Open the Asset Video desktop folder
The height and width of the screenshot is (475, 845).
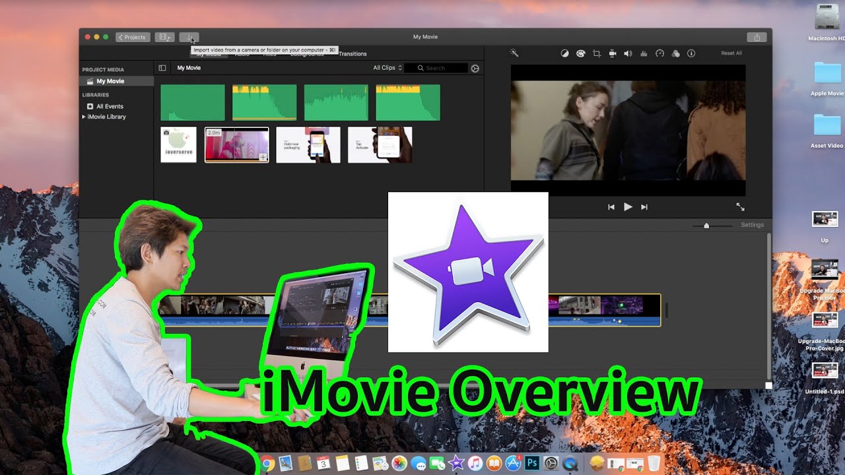coord(827,131)
